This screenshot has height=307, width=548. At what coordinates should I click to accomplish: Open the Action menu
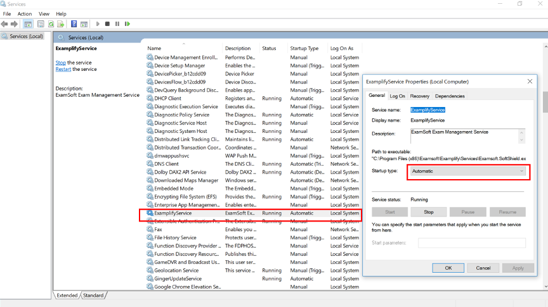point(25,14)
